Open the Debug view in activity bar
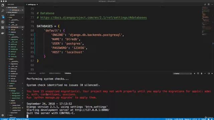The height and width of the screenshot is (120, 214). click(x=3, y=22)
